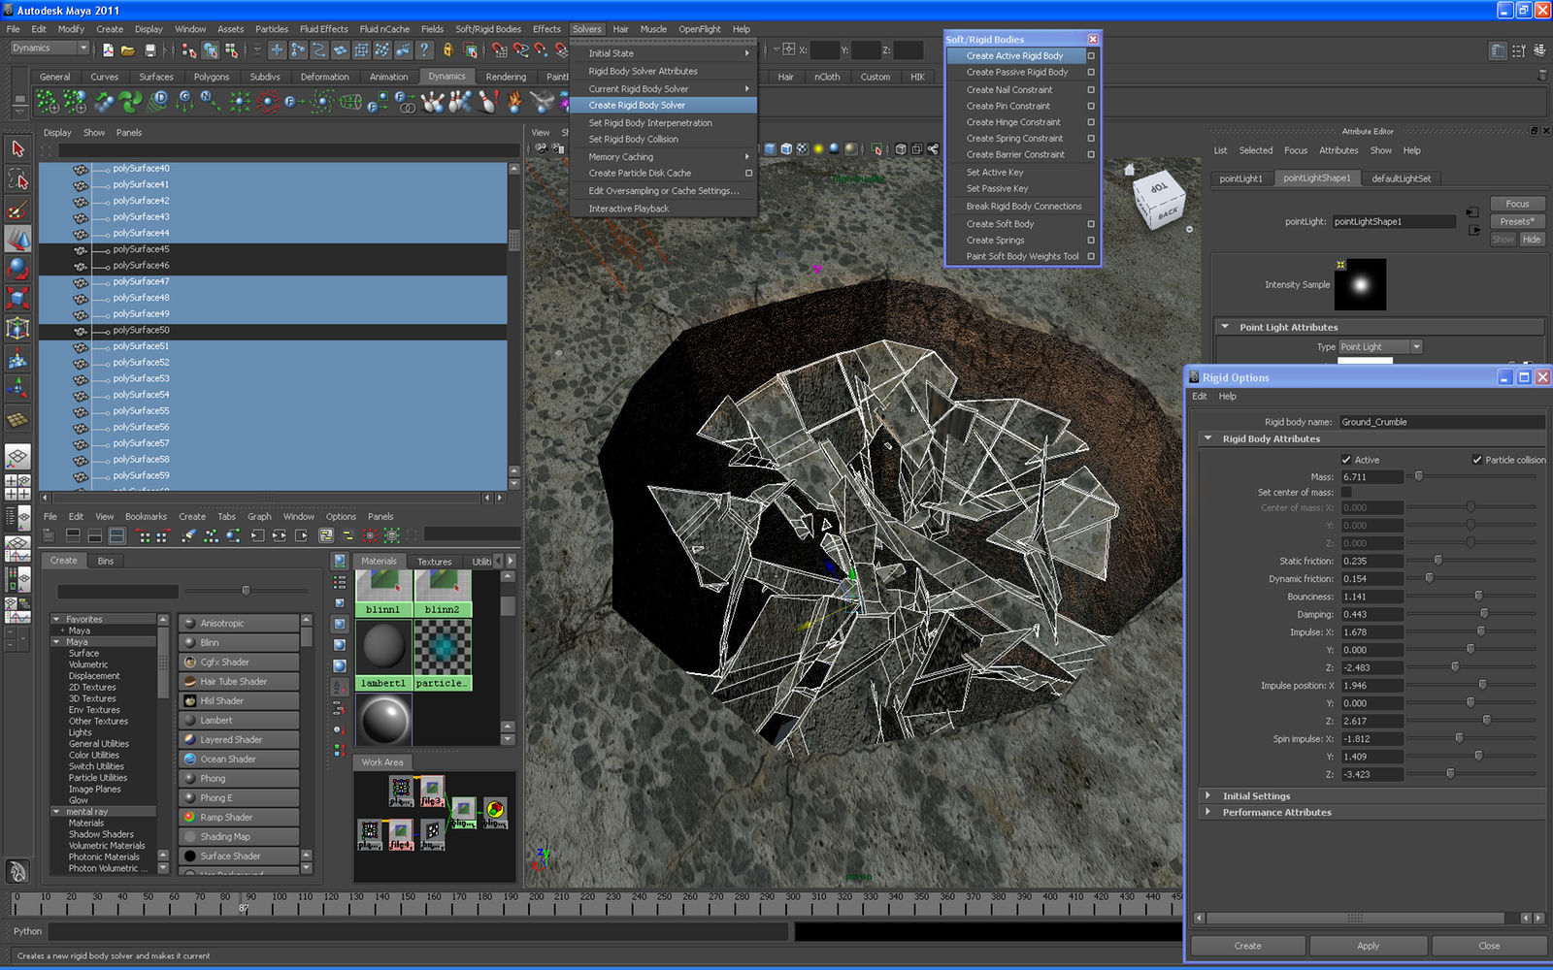This screenshot has width=1553, height=970.
Task: Click the fire effect shelf icon
Action: (x=514, y=101)
